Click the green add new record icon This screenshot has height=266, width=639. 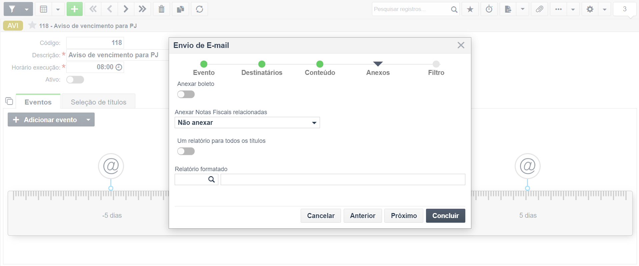point(74,9)
